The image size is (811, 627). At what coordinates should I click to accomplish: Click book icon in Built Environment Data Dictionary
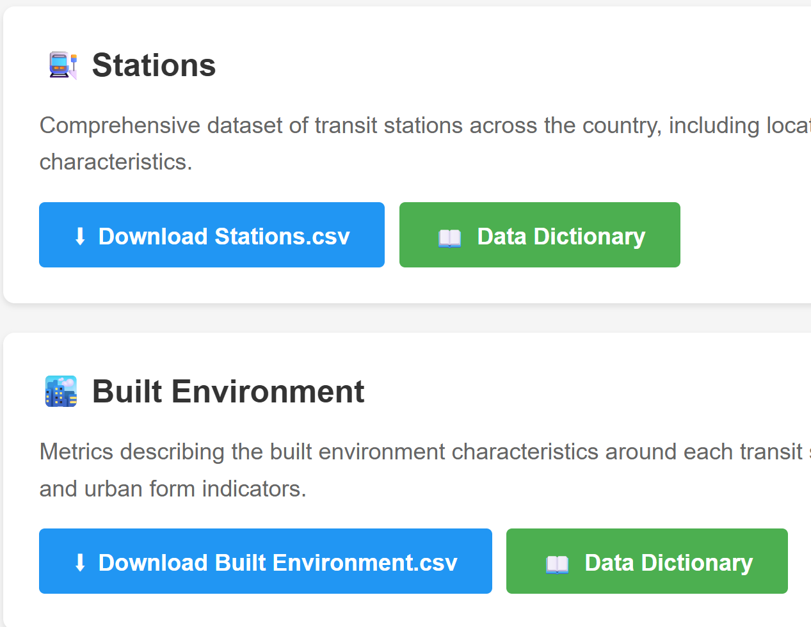(x=557, y=564)
